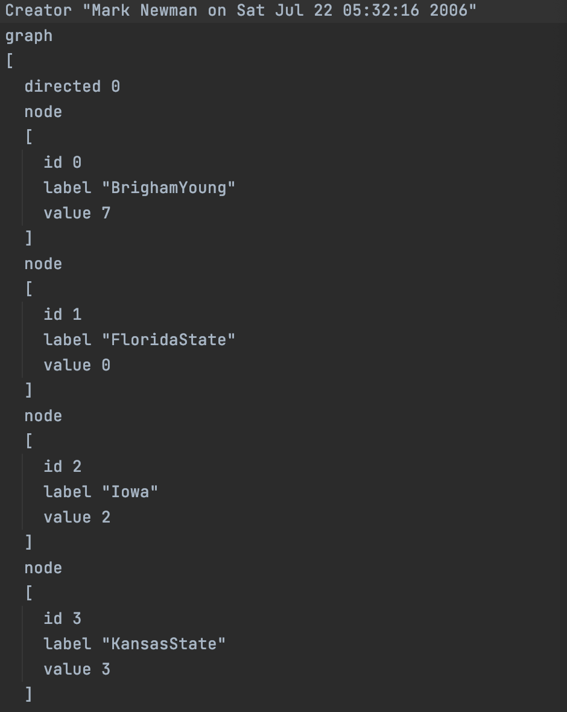The image size is (567, 712).
Task: Place cursor on "value 3" line
Action: point(77,669)
